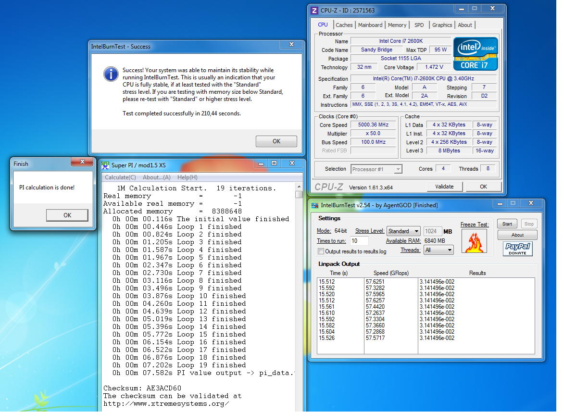Click the Start button in IntelBurnTest
Screen dimensions: 563x413
click(x=507, y=224)
